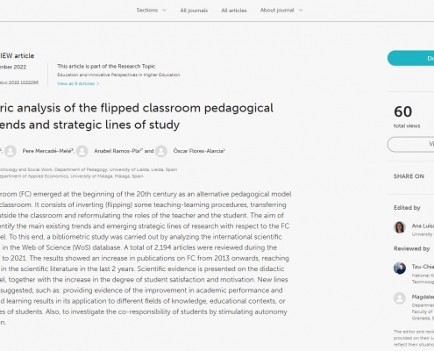This screenshot has width=434, height=351.
Task: Open reviewer Tzu-Chia profile photo
Action: [400, 268]
